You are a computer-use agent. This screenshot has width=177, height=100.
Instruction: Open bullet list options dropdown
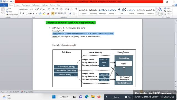[x=55, y=9]
